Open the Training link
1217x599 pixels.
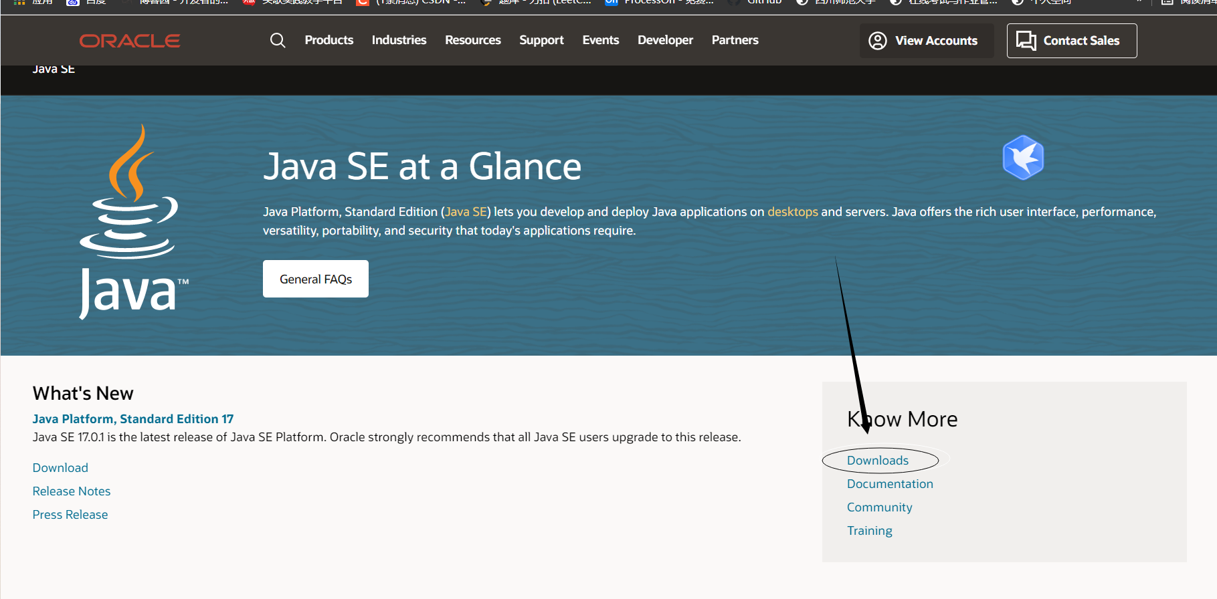coord(869,531)
